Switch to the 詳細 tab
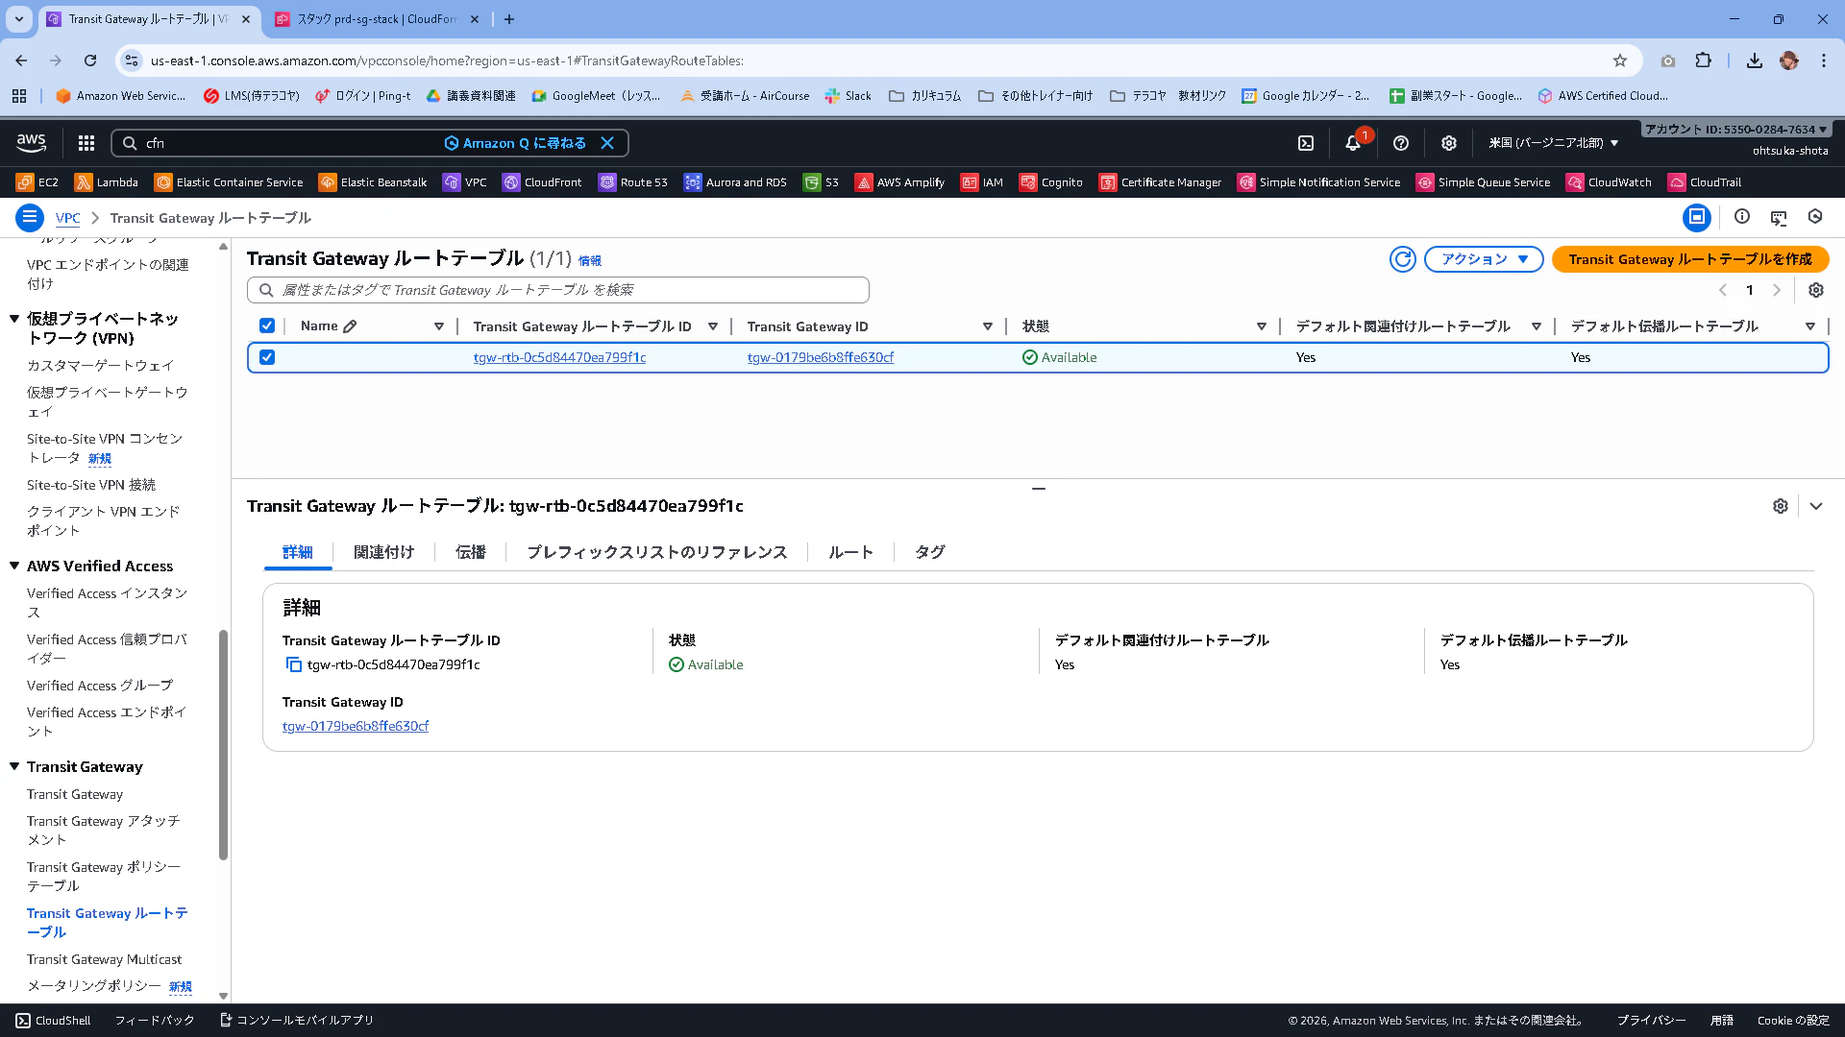The height and width of the screenshot is (1037, 1845). tap(298, 552)
